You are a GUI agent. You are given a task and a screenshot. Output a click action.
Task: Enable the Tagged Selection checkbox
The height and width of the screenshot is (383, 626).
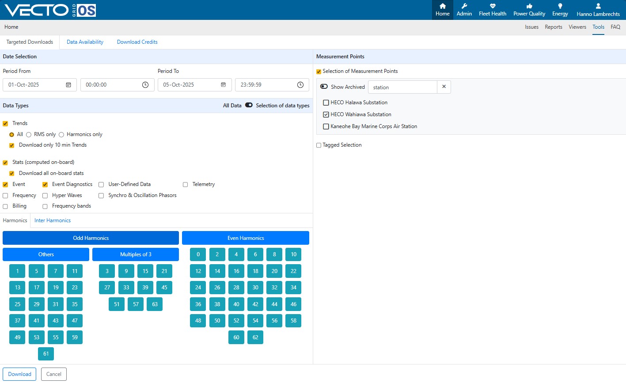pos(319,145)
